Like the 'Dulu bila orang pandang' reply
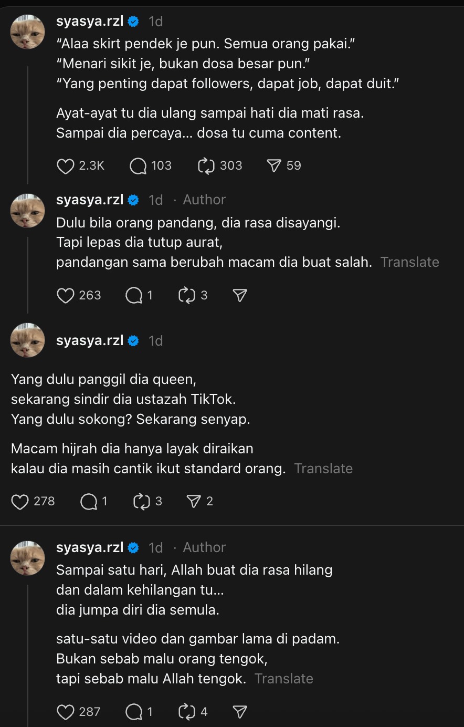The height and width of the screenshot is (727, 464). click(x=65, y=295)
